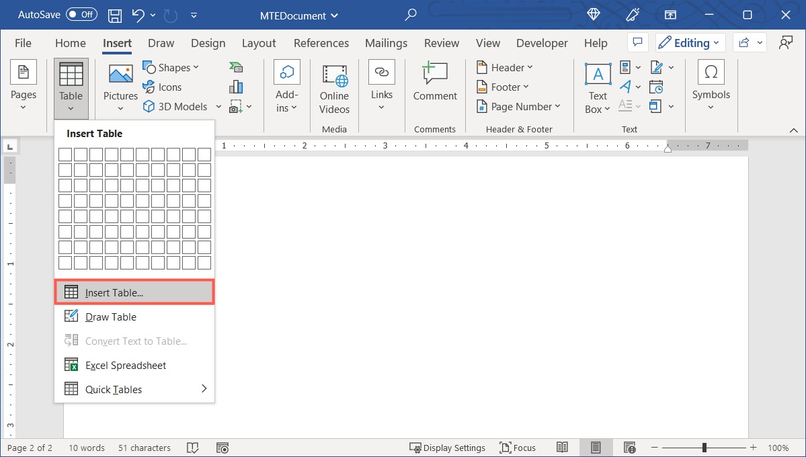Screen dimensions: 806x457
Task: Switch to Web Layout view
Action: click(x=629, y=447)
